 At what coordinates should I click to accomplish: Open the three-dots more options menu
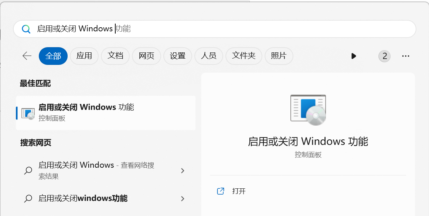click(405, 56)
